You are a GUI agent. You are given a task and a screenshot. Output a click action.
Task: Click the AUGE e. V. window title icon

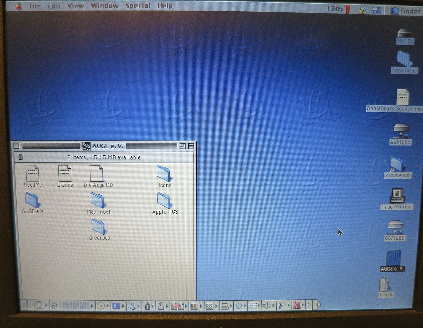(86, 146)
